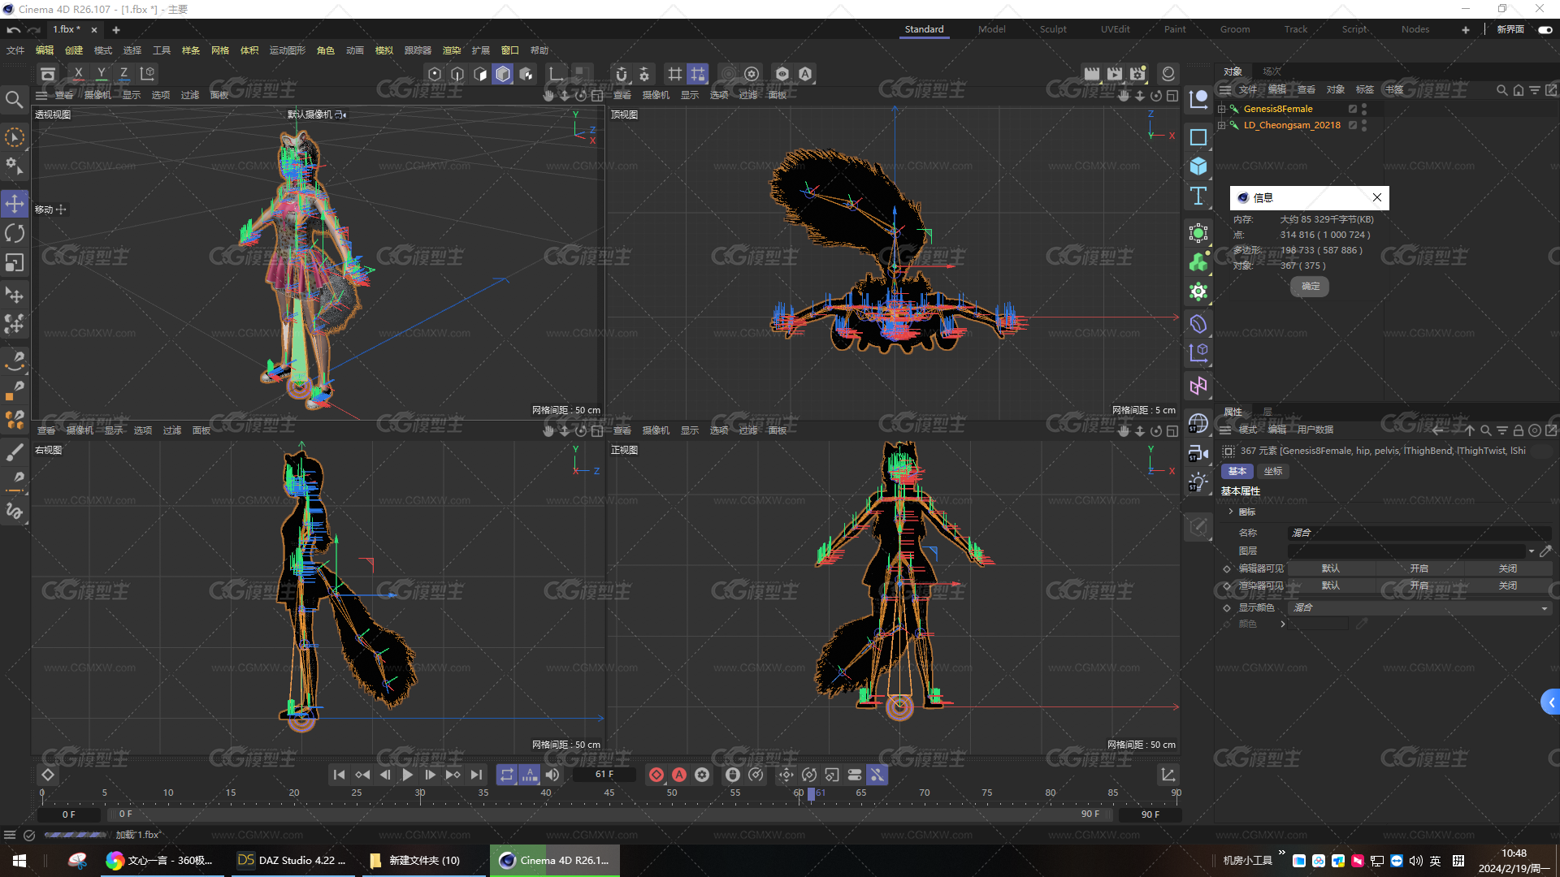Screen dimensions: 1560x877
Task: Click the render view clapperboard icon
Action: (1092, 74)
